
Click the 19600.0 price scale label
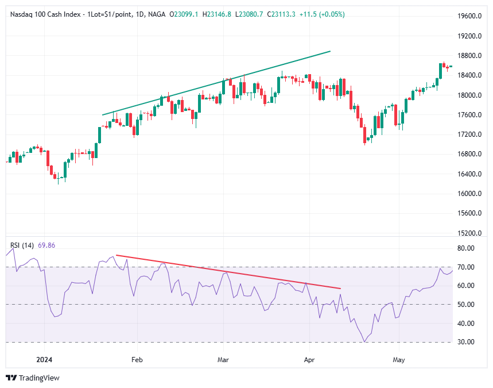pos(474,17)
